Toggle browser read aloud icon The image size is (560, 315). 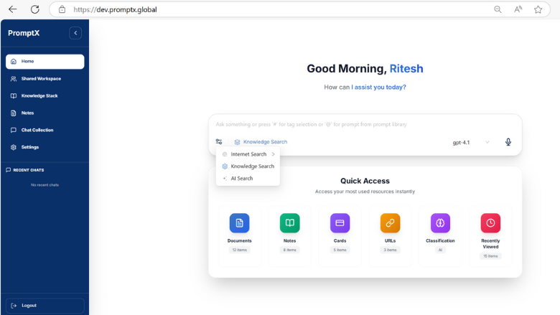click(x=518, y=9)
